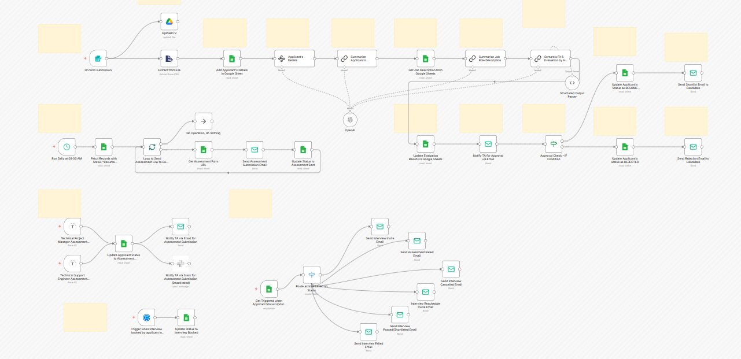Open Update Applicant Status to Assessment node
The width and height of the screenshot is (741, 359).
coord(124,243)
